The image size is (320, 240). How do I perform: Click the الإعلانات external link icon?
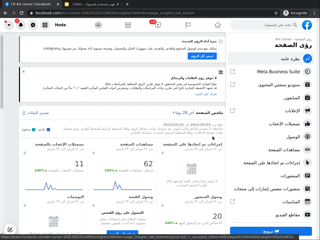pyautogui.click(x=232, y=110)
